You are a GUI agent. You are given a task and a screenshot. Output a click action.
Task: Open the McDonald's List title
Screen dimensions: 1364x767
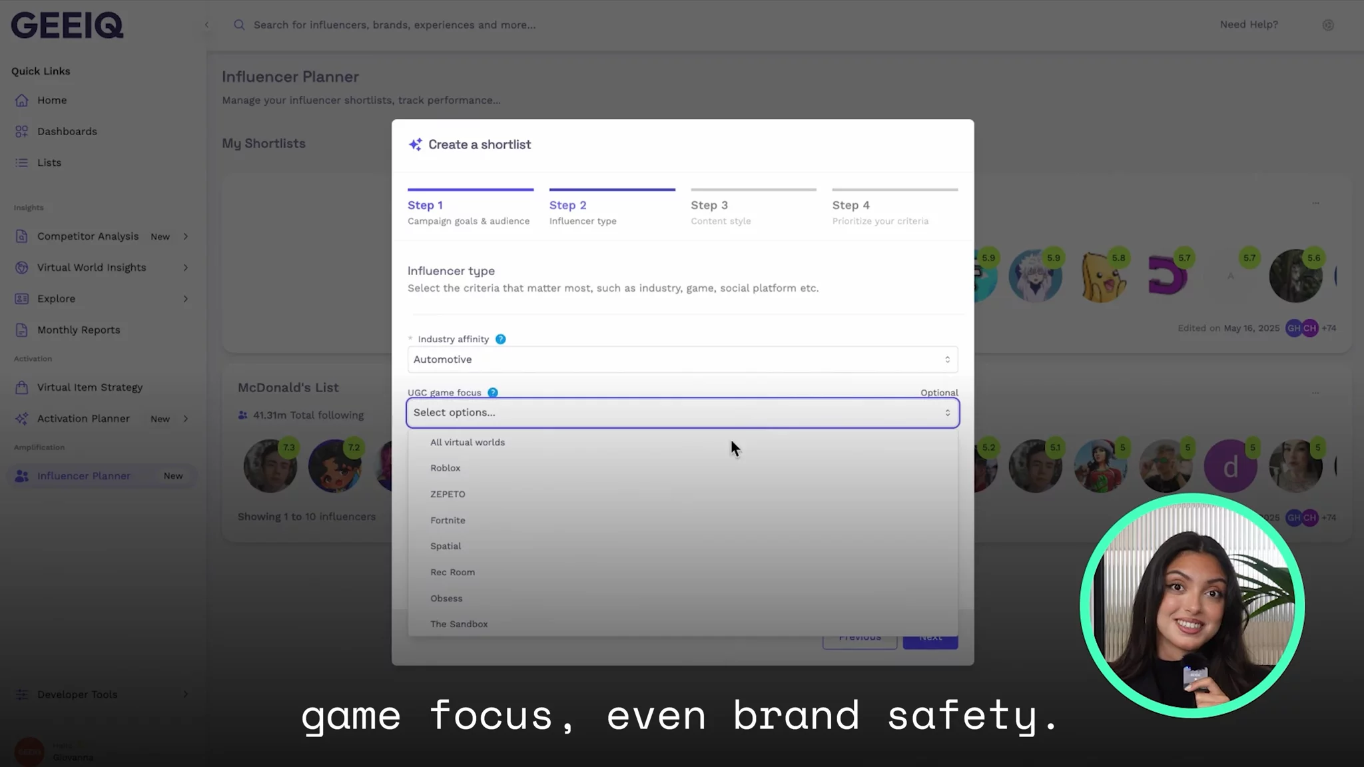288,387
